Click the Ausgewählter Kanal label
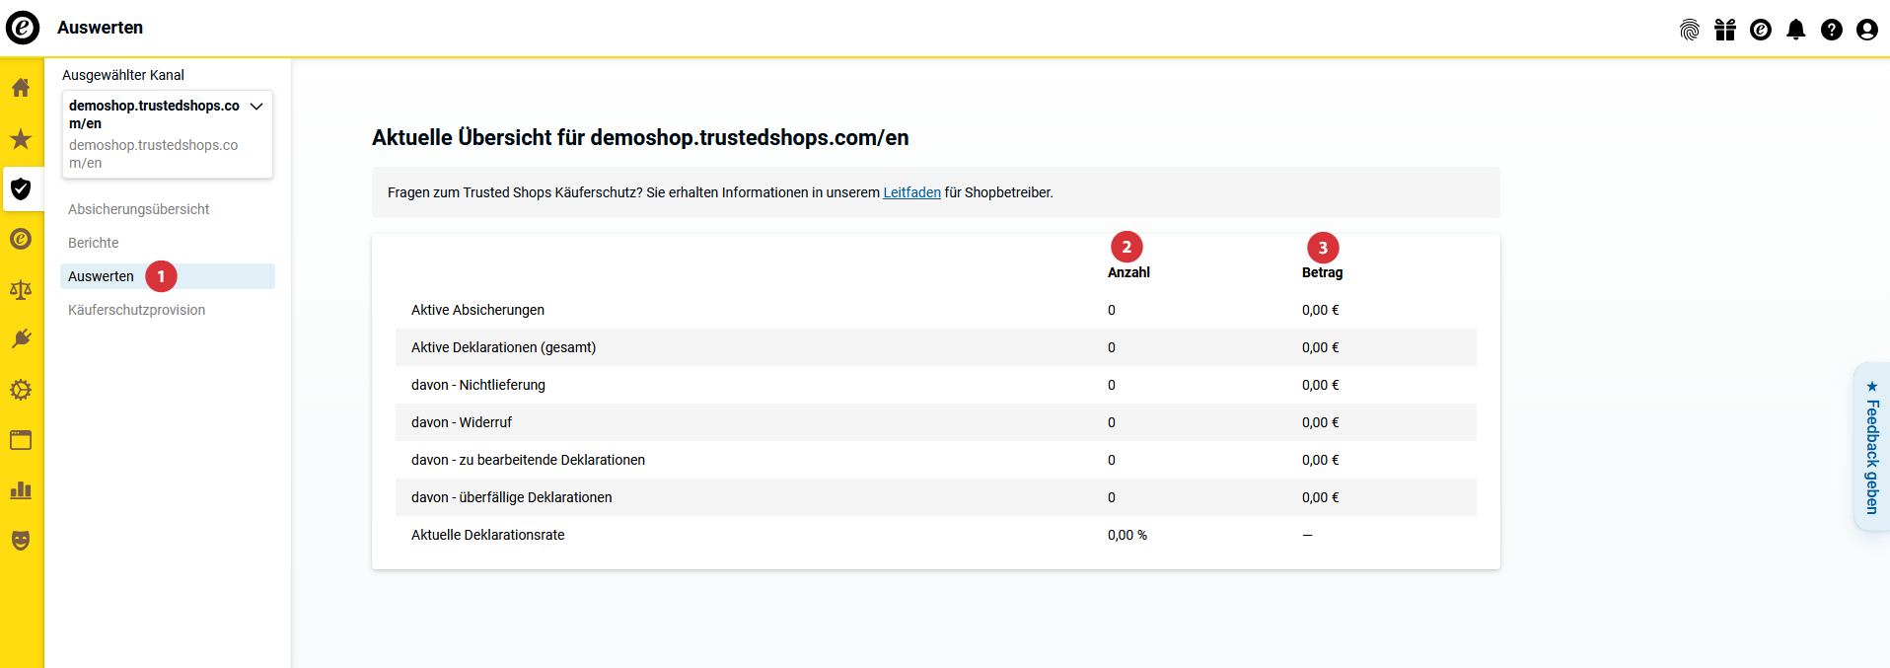This screenshot has width=1890, height=668. tap(123, 75)
